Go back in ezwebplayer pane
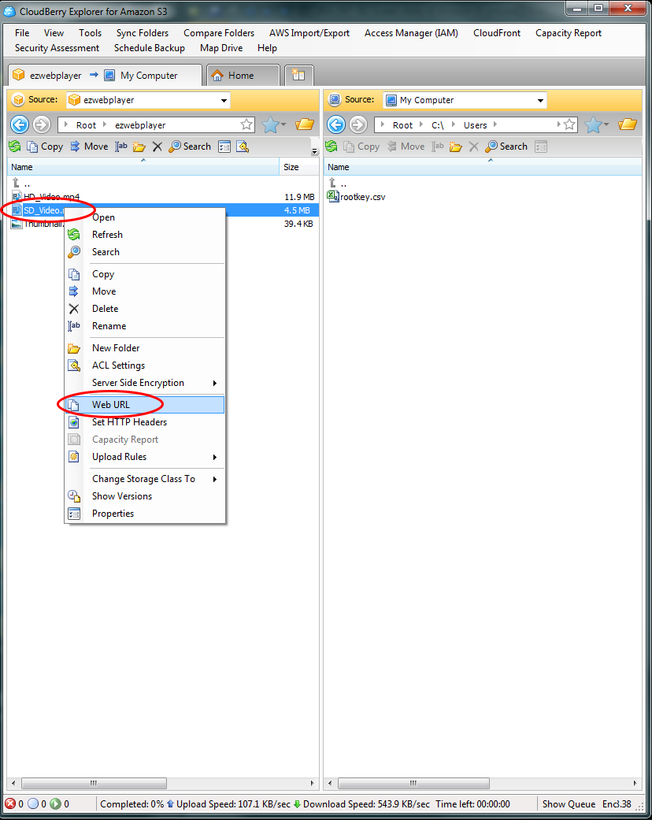Screen dimensions: 652x820 [20, 125]
